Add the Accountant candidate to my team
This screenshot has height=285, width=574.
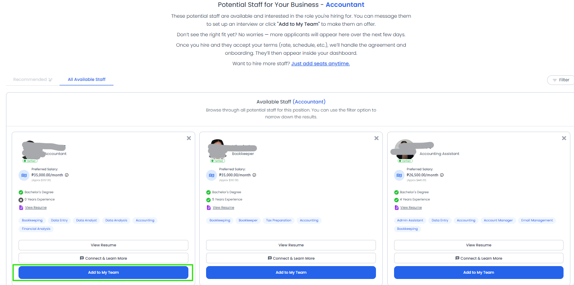(103, 273)
